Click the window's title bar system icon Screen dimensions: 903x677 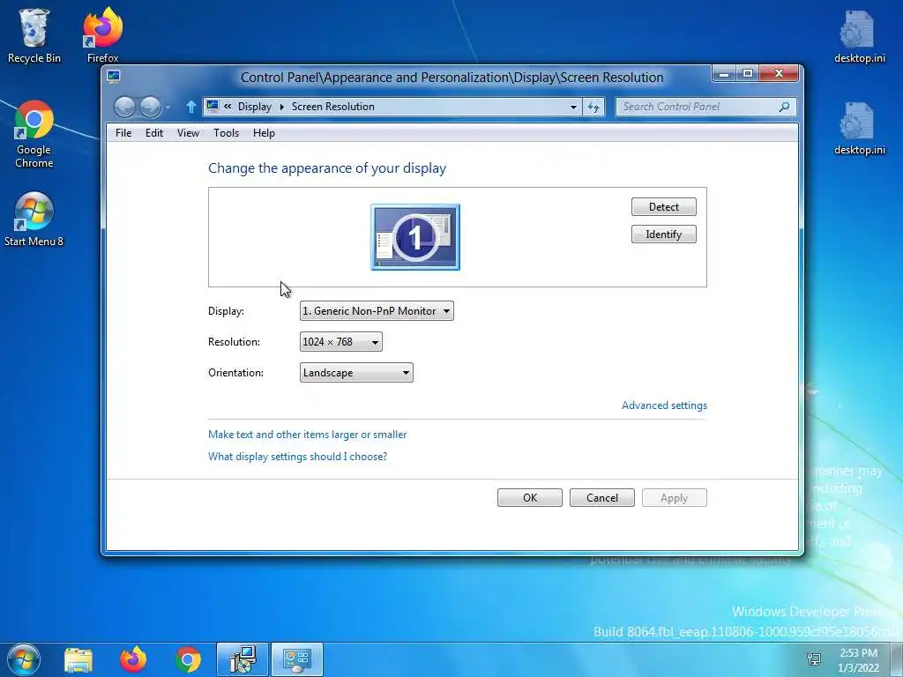click(x=114, y=77)
